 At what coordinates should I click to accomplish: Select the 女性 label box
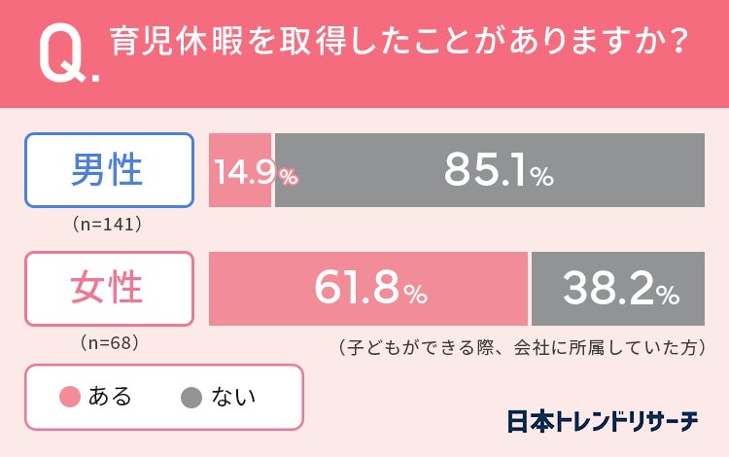pos(108,289)
